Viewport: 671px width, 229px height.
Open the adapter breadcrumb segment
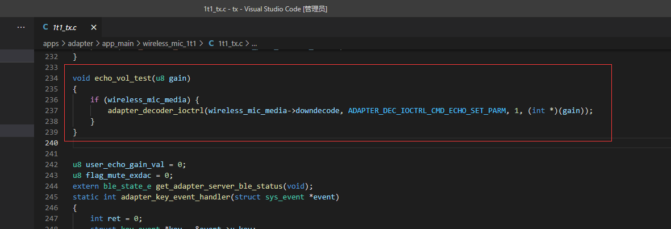[x=80, y=43]
